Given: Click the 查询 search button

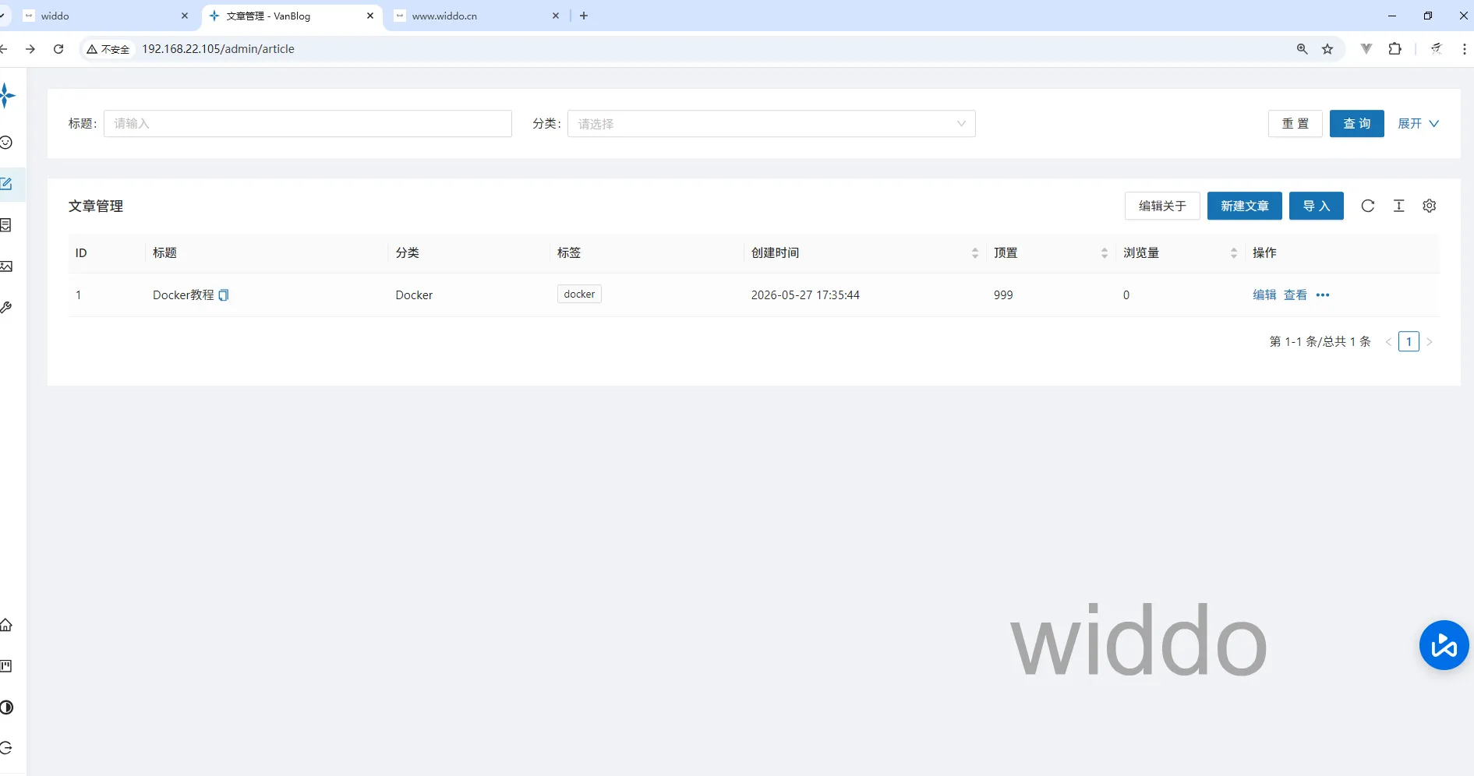Looking at the screenshot, I should (1357, 124).
